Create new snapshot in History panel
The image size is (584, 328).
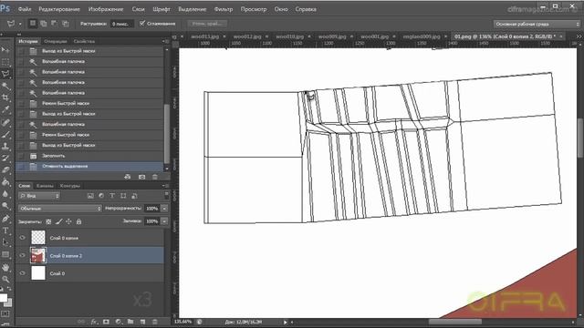(142, 177)
